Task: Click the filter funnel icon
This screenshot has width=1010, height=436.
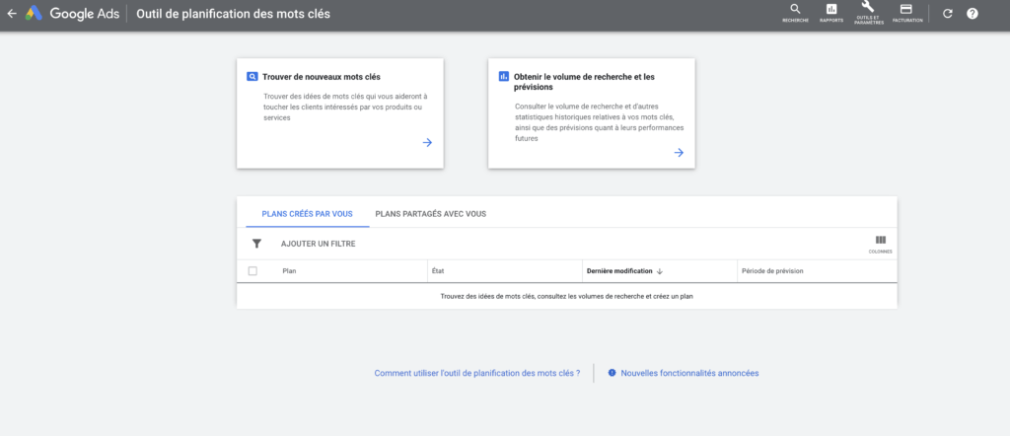Action: [x=256, y=244]
